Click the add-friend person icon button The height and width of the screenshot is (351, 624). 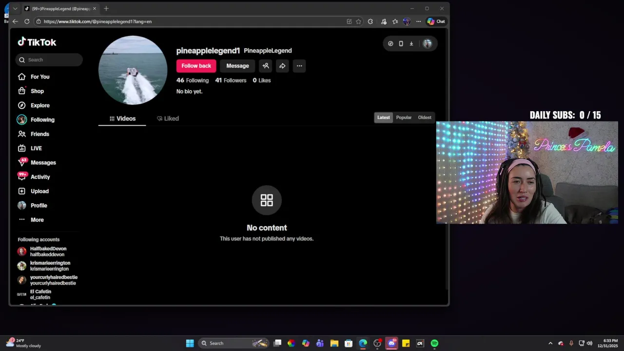pyautogui.click(x=266, y=66)
